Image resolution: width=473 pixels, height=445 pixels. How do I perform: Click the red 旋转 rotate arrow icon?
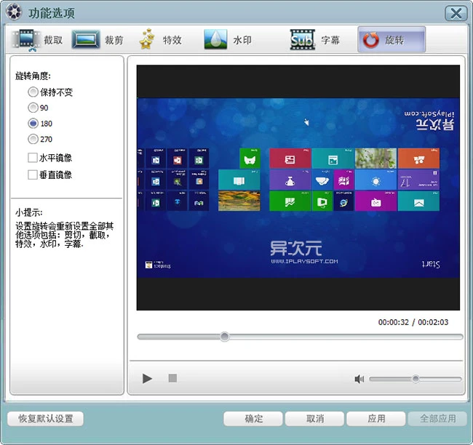[370, 40]
